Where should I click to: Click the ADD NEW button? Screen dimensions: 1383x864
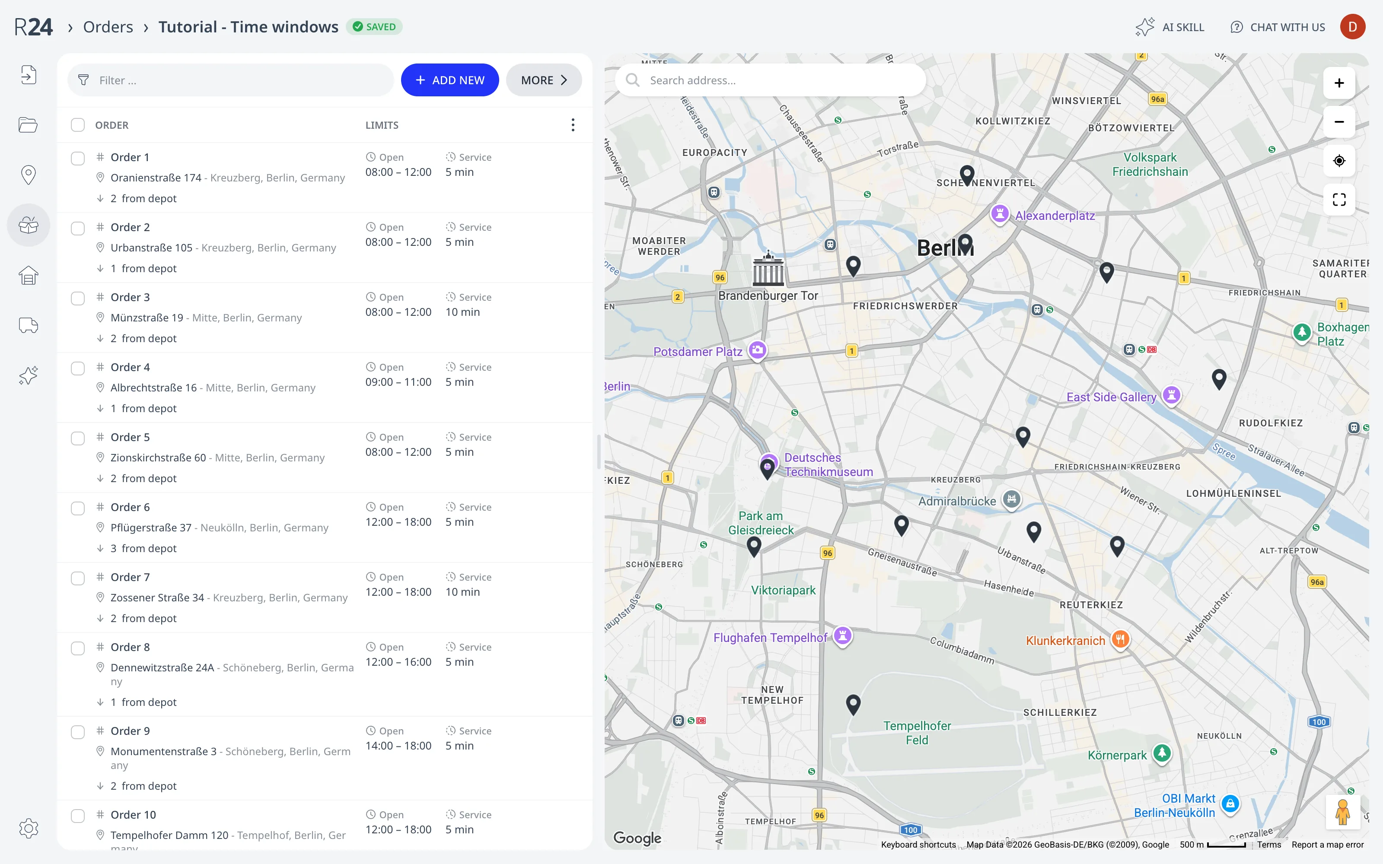click(x=450, y=80)
